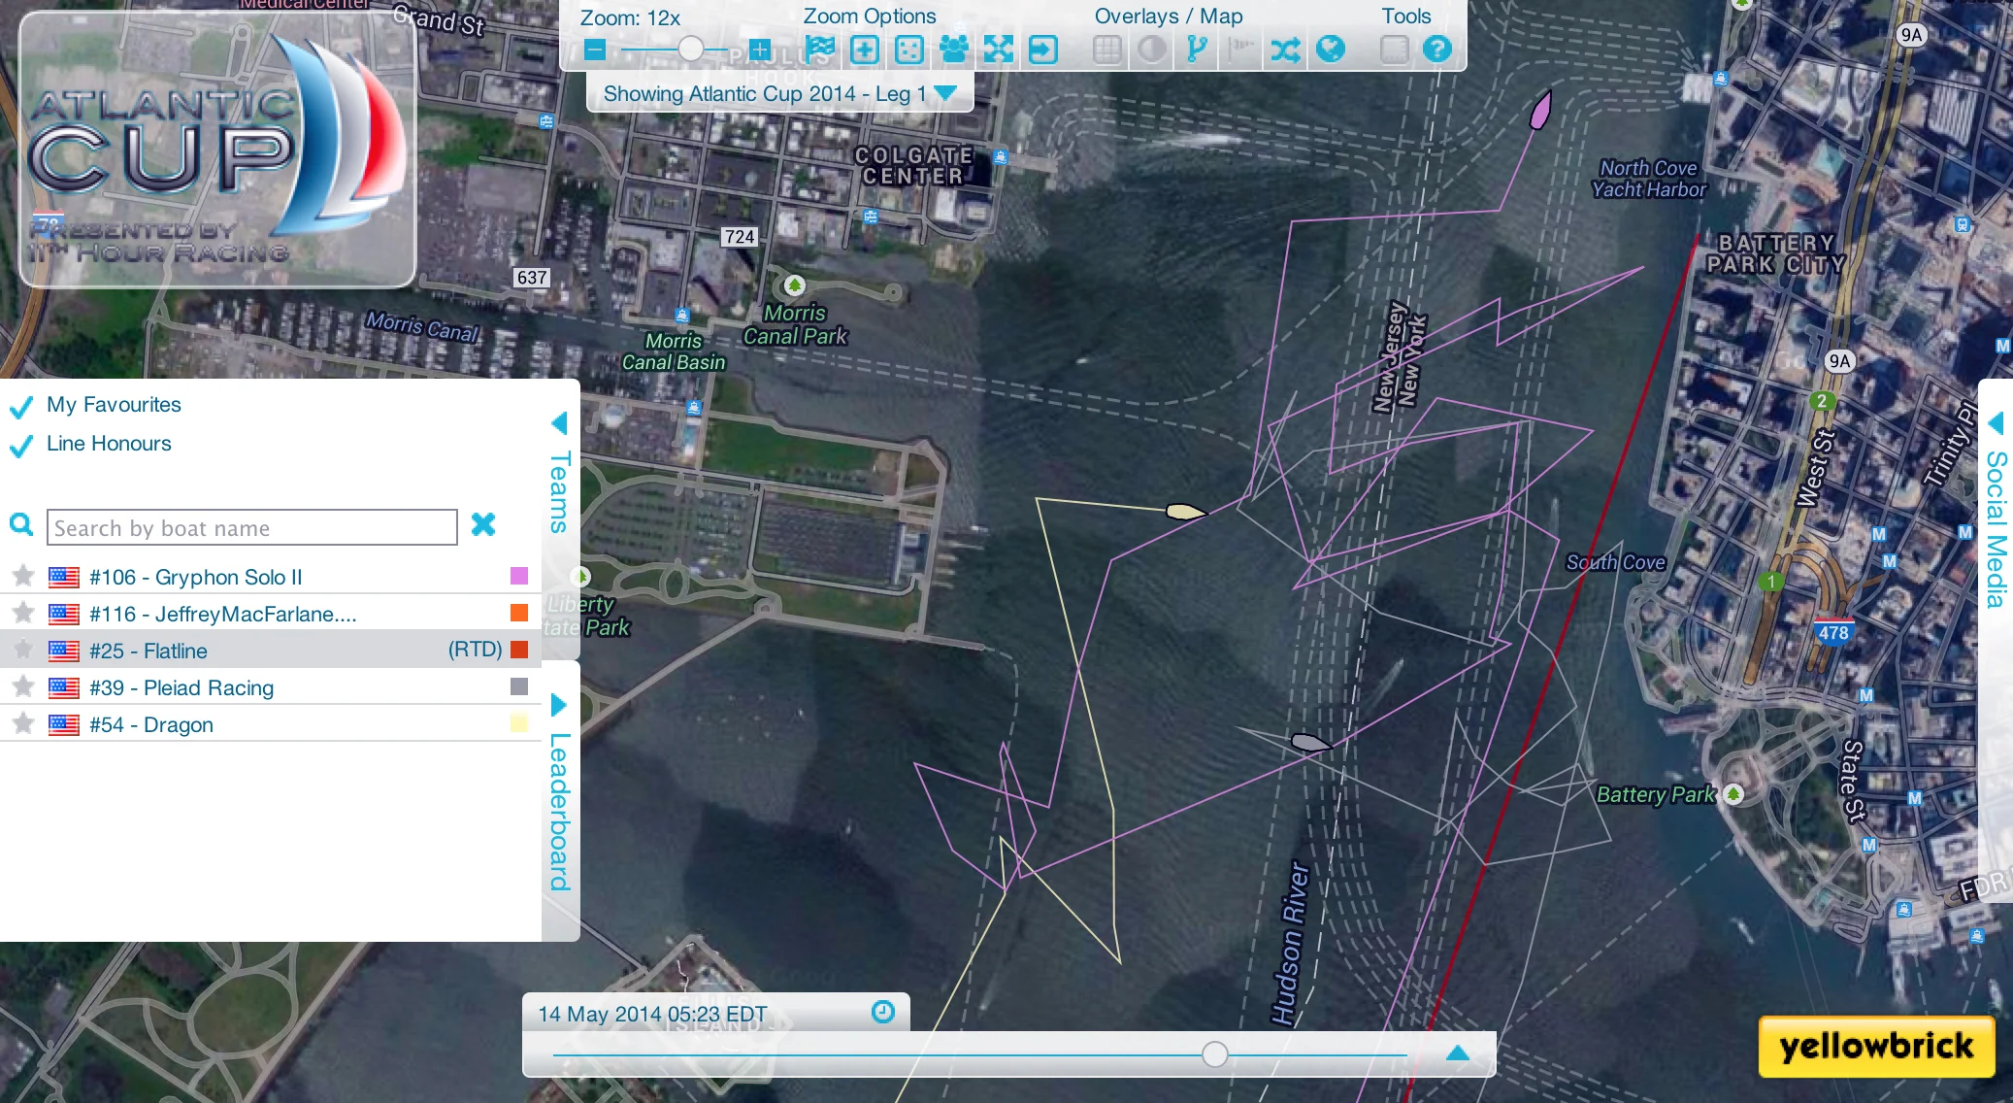Click the yellowbrick logo button
The width and height of the screenshot is (2013, 1103).
[x=1875, y=1046]
